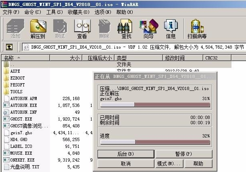Click the disc icon in the address bar

pos(27,47)
